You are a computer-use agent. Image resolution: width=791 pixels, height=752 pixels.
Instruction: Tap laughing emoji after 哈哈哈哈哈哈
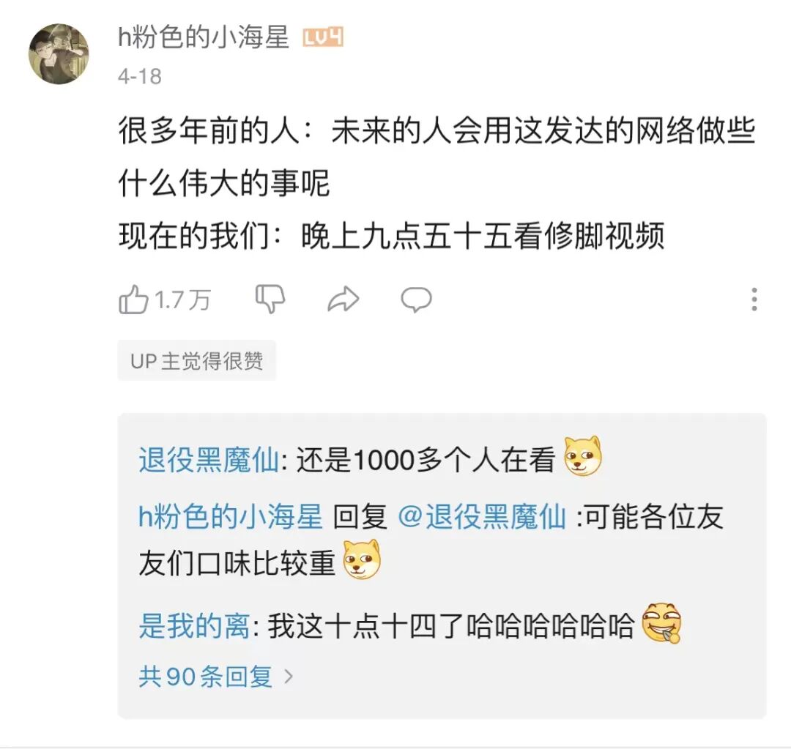pos(661,623)
